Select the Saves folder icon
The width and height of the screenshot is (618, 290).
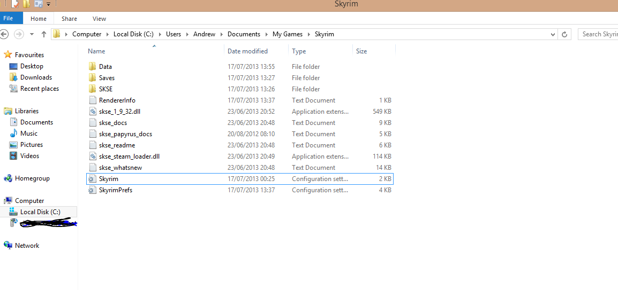(x=92, y=78)
